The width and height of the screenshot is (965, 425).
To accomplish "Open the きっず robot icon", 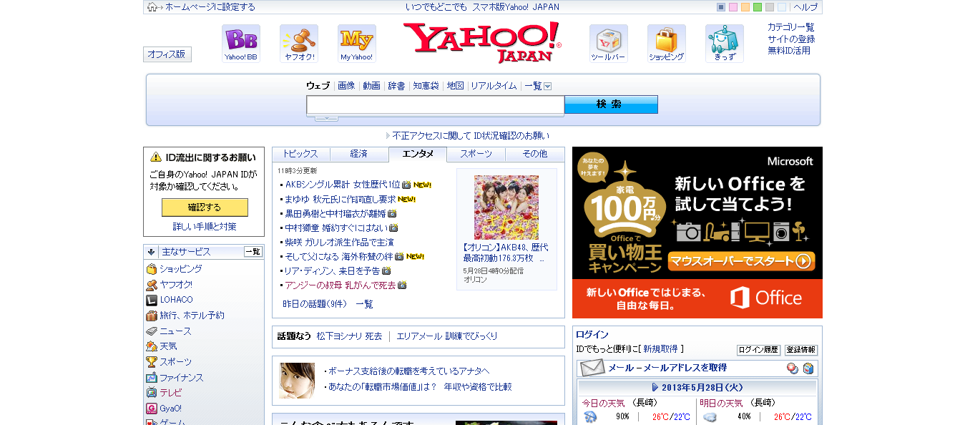I will point(725,44).
